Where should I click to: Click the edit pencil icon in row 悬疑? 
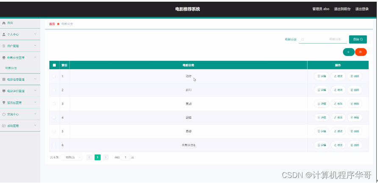pos(335,131)
